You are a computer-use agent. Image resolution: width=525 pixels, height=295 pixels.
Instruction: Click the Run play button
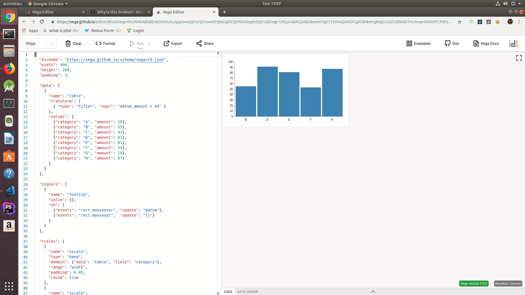[136, 43]
